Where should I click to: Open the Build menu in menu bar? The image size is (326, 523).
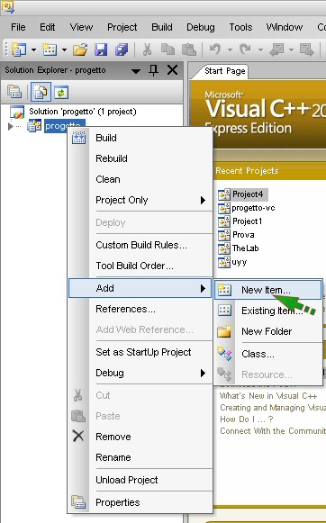162,27
